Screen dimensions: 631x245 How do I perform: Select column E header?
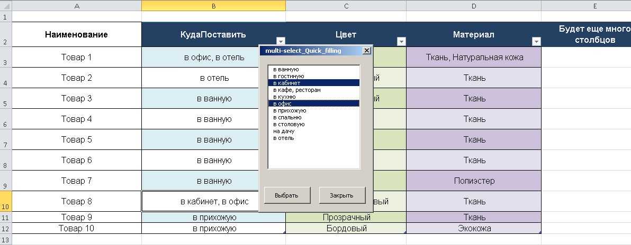(586, 6)
